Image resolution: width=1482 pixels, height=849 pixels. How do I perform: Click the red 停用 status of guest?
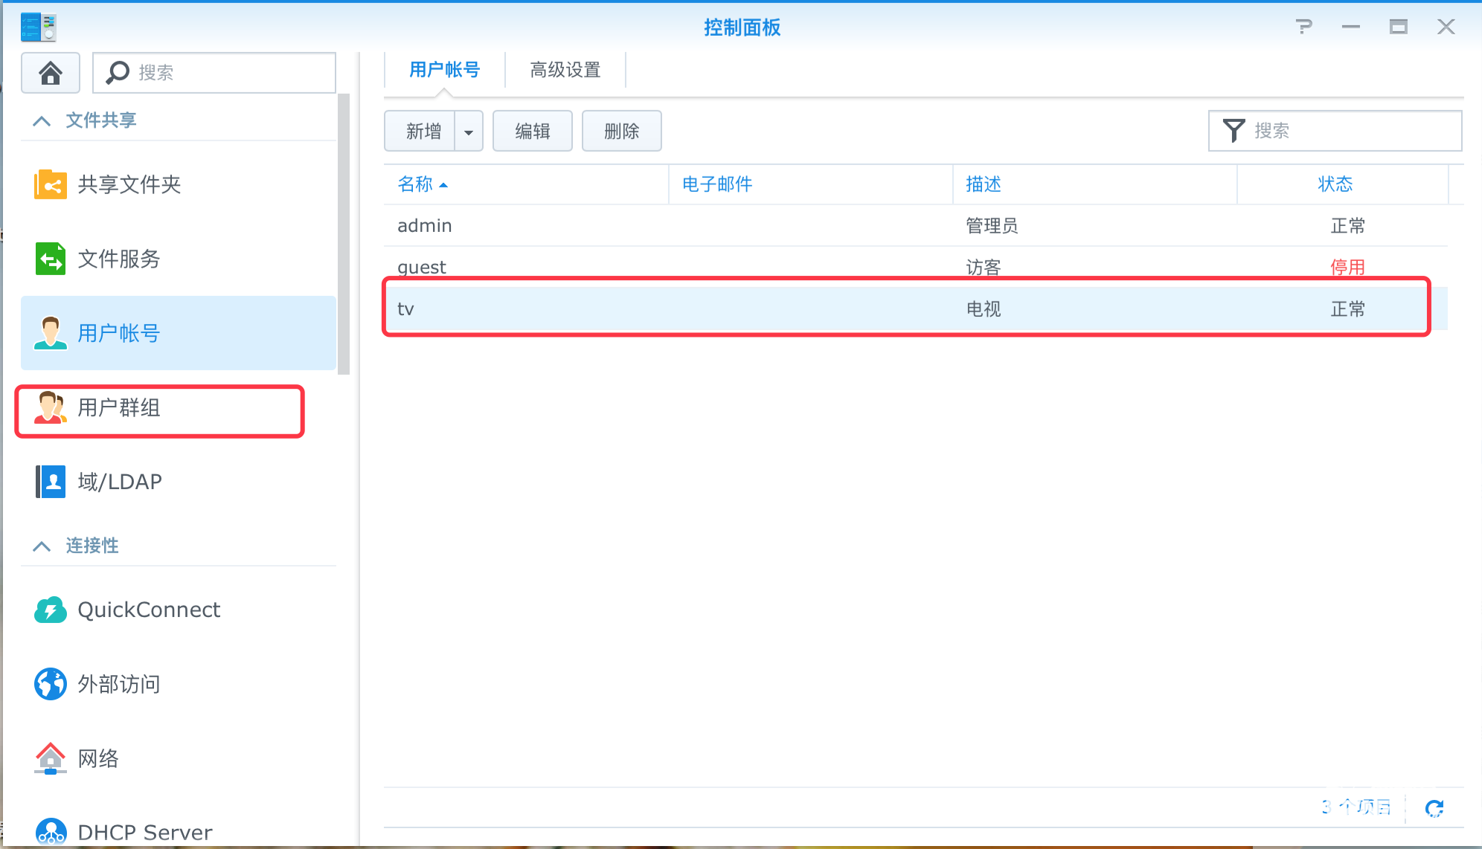[1348, 268]
